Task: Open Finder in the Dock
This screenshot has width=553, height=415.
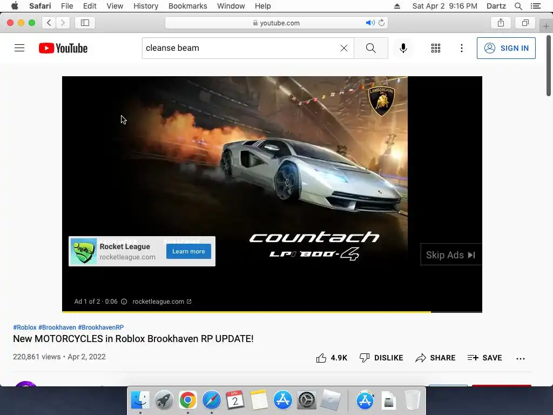Action: point(140,400)
